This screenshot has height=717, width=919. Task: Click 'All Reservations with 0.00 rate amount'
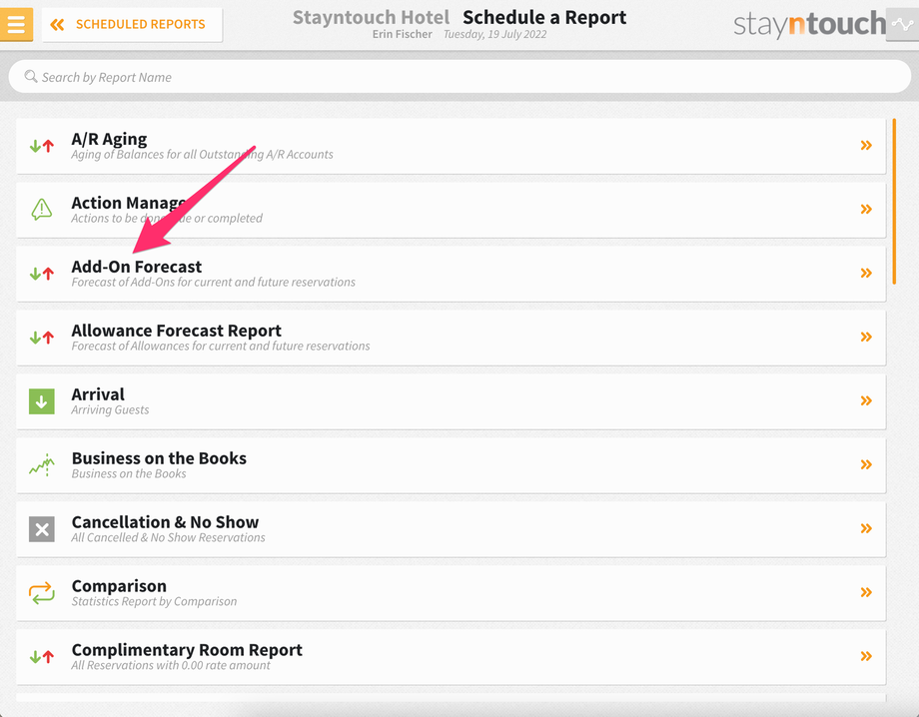(171, 665)
